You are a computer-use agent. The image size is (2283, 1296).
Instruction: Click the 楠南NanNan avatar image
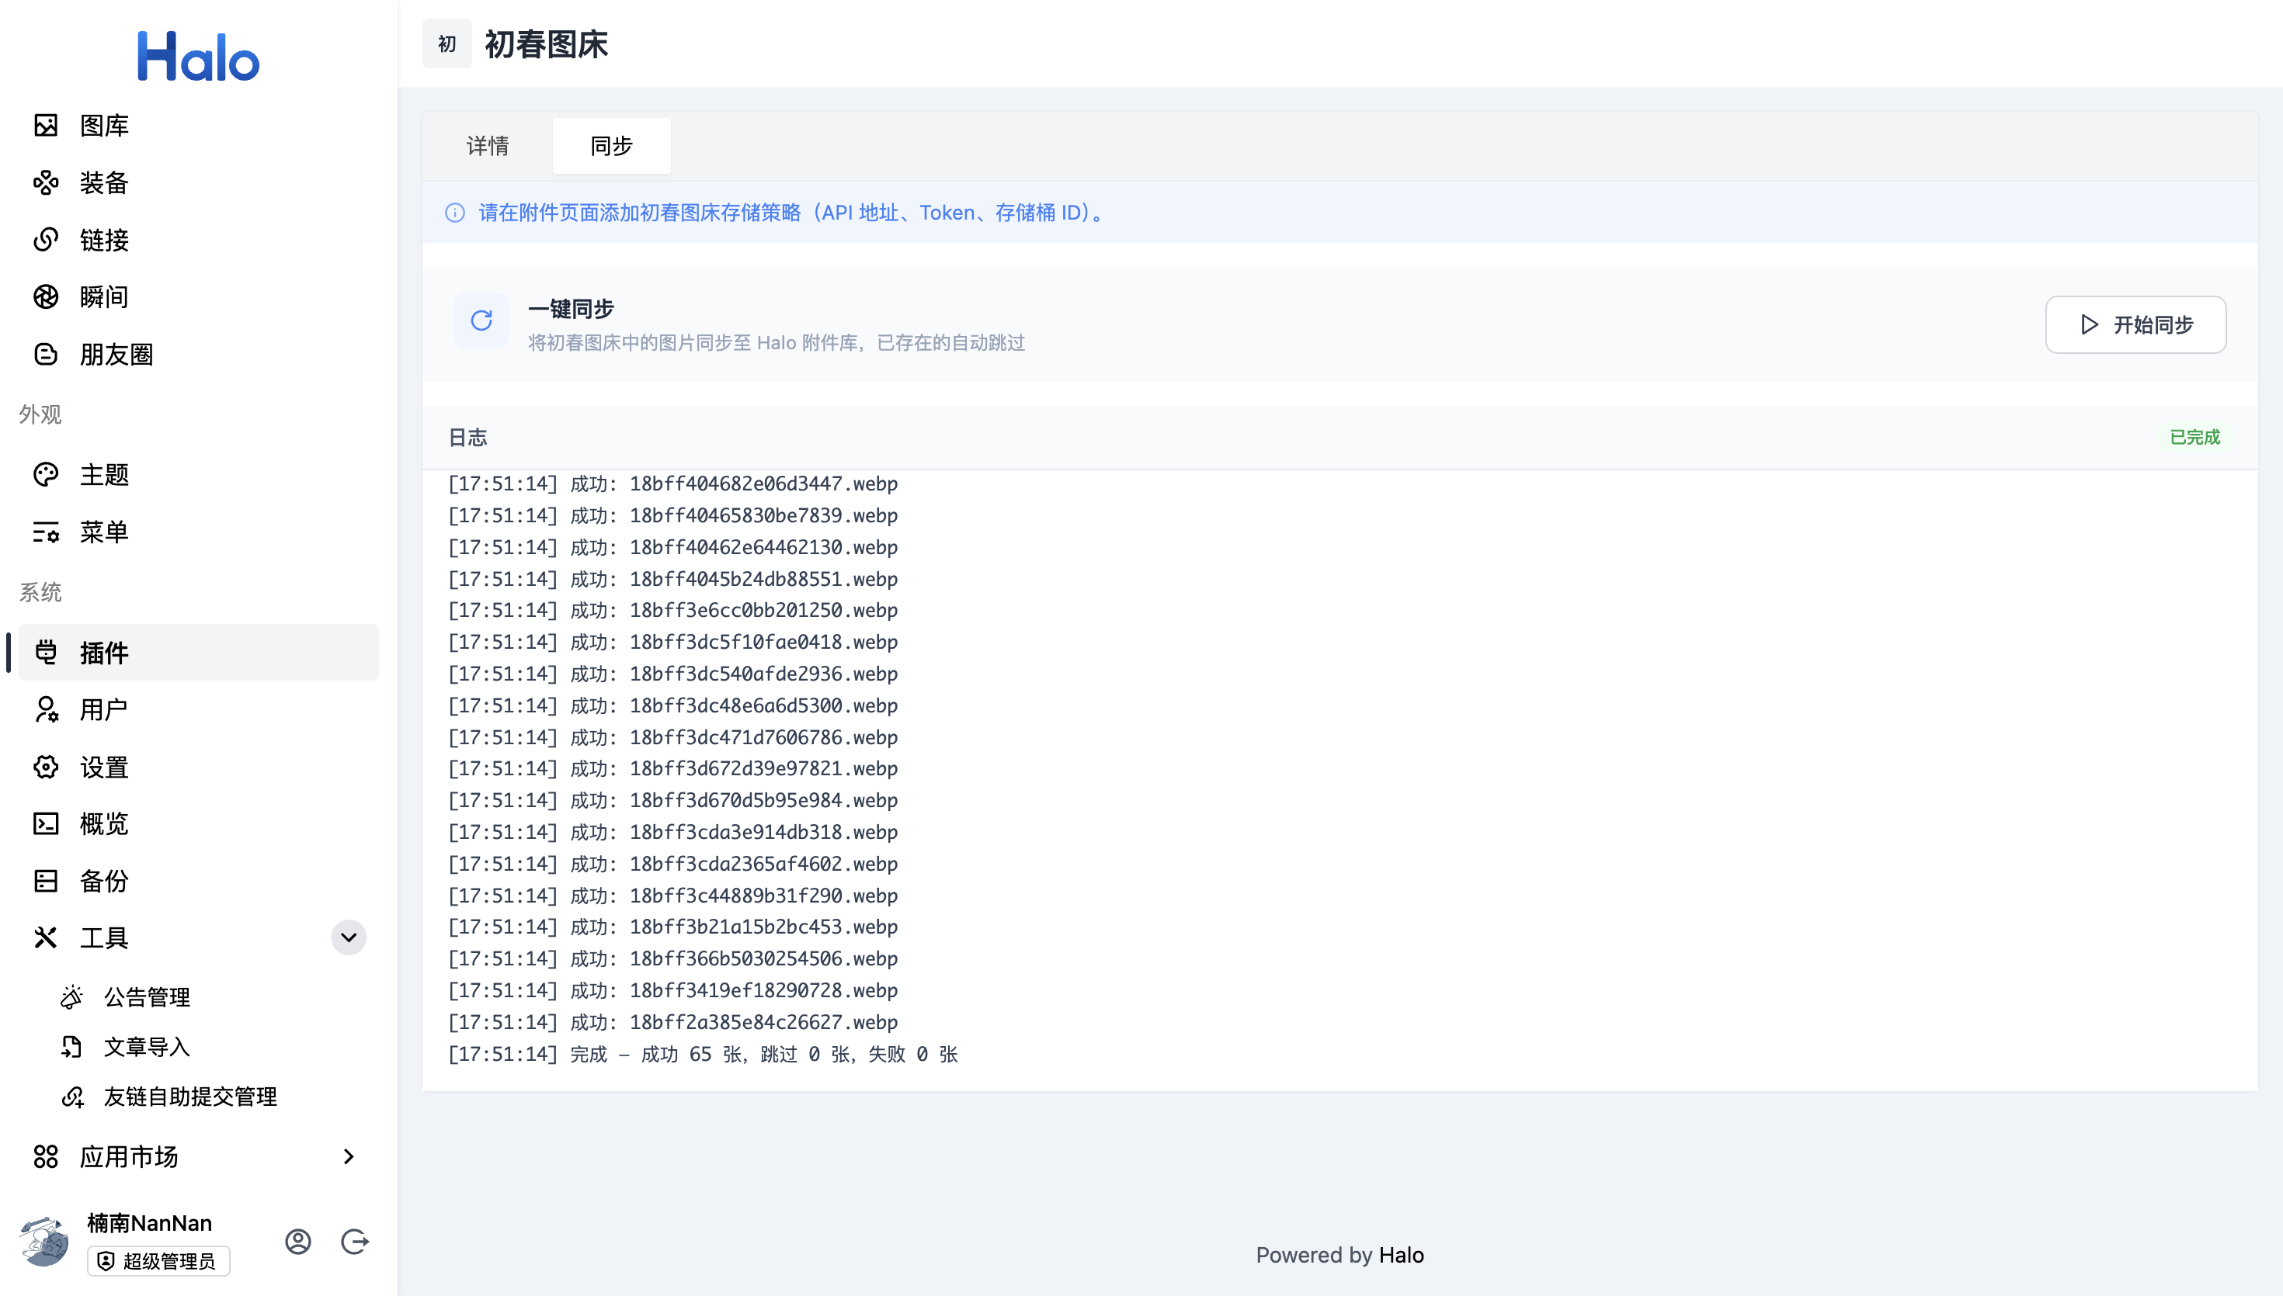click(43, 1241)
